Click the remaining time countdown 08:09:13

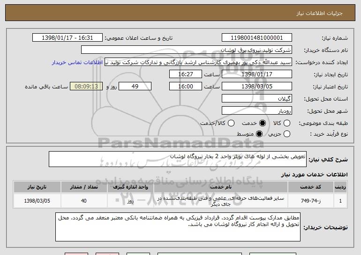coord(86,87)
